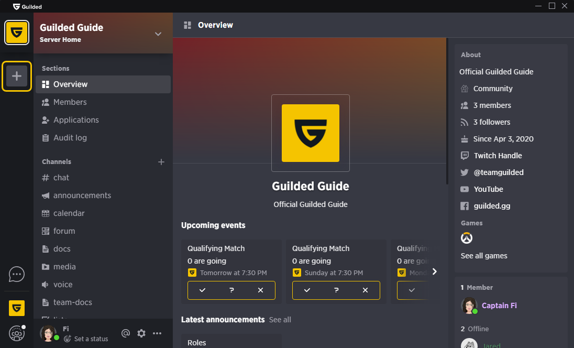This screenshot has height=348, width=574.
Task: Open user settings gear icon
Action: 141,333
